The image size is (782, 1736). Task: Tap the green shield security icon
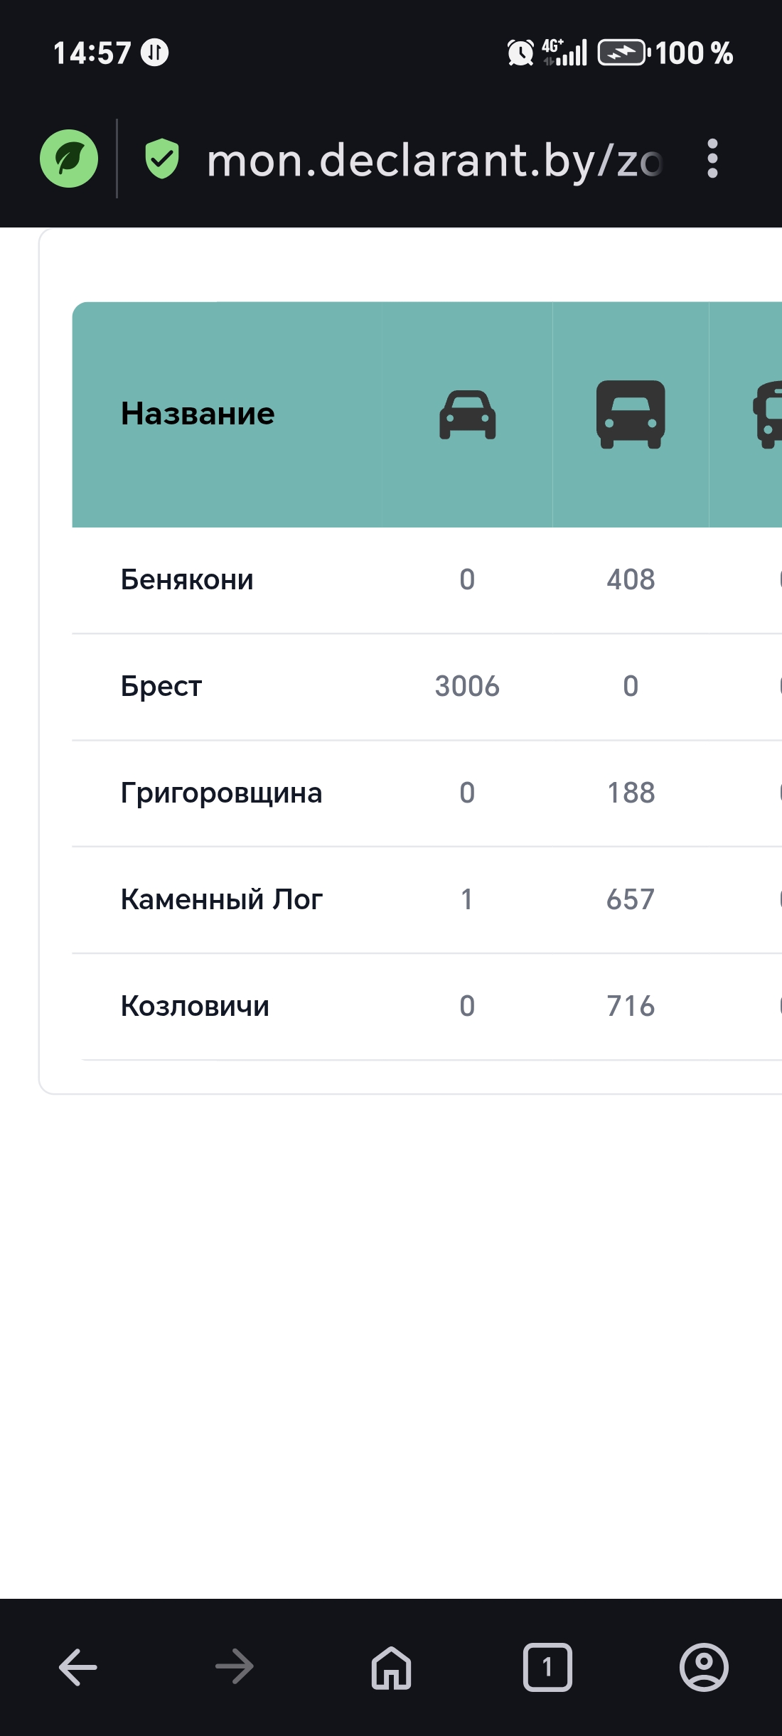coord(162,159)
